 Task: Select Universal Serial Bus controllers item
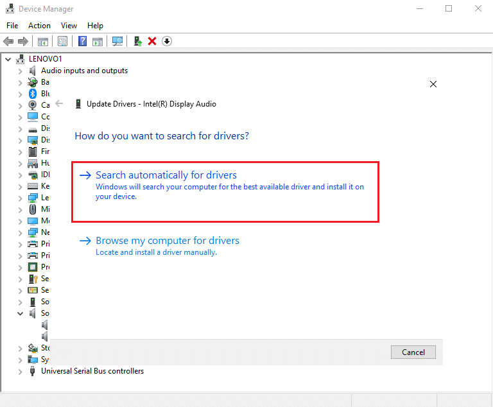point(92,371)
